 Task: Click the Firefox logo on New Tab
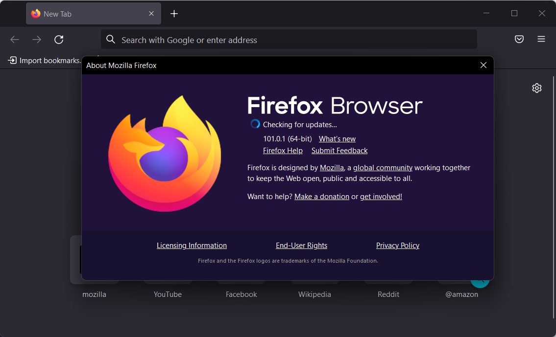(36, 14)
